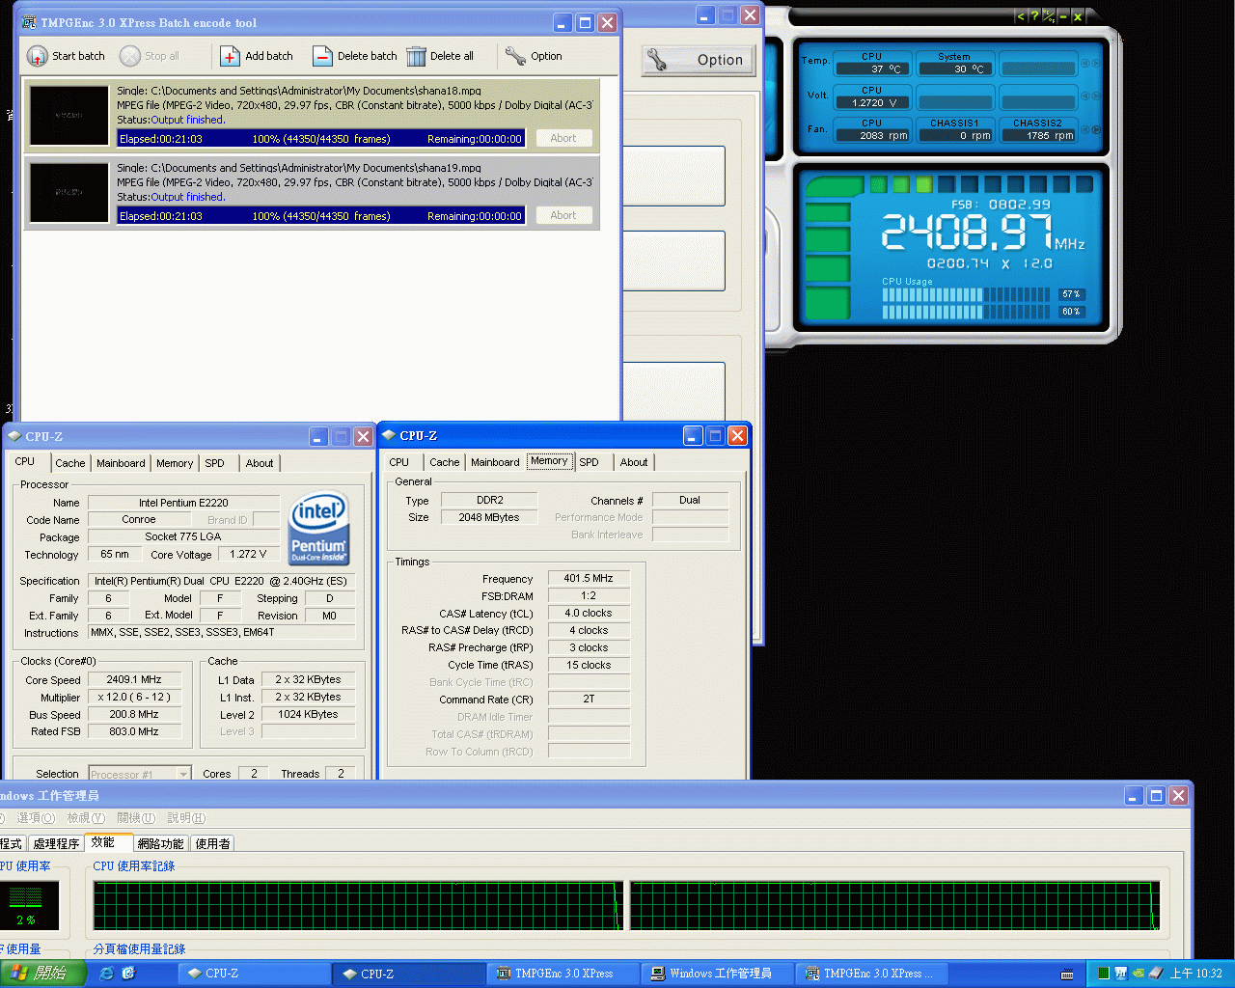Click the large Option button behind batch window
This screenshot has width=1235, height=988.
[700, 60]
